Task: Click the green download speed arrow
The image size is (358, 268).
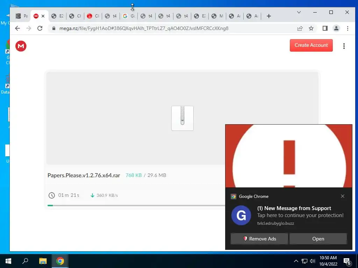Action: click(x=92, y=195)
